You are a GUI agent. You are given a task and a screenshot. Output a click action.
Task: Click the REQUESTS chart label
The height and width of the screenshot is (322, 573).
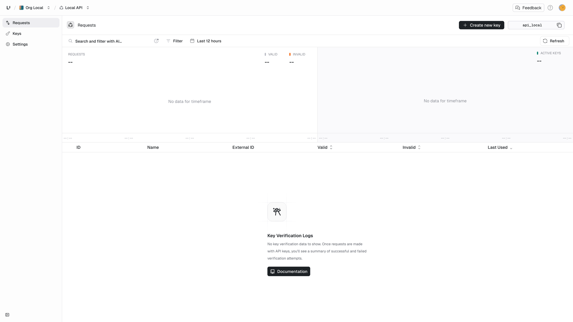click(x=76, y=54)
